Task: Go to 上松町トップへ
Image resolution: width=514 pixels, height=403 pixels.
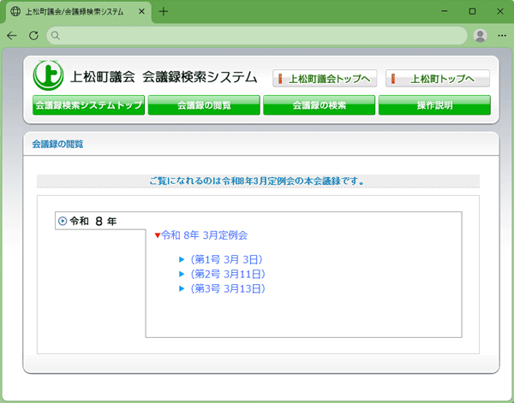Action: point(438,79)
